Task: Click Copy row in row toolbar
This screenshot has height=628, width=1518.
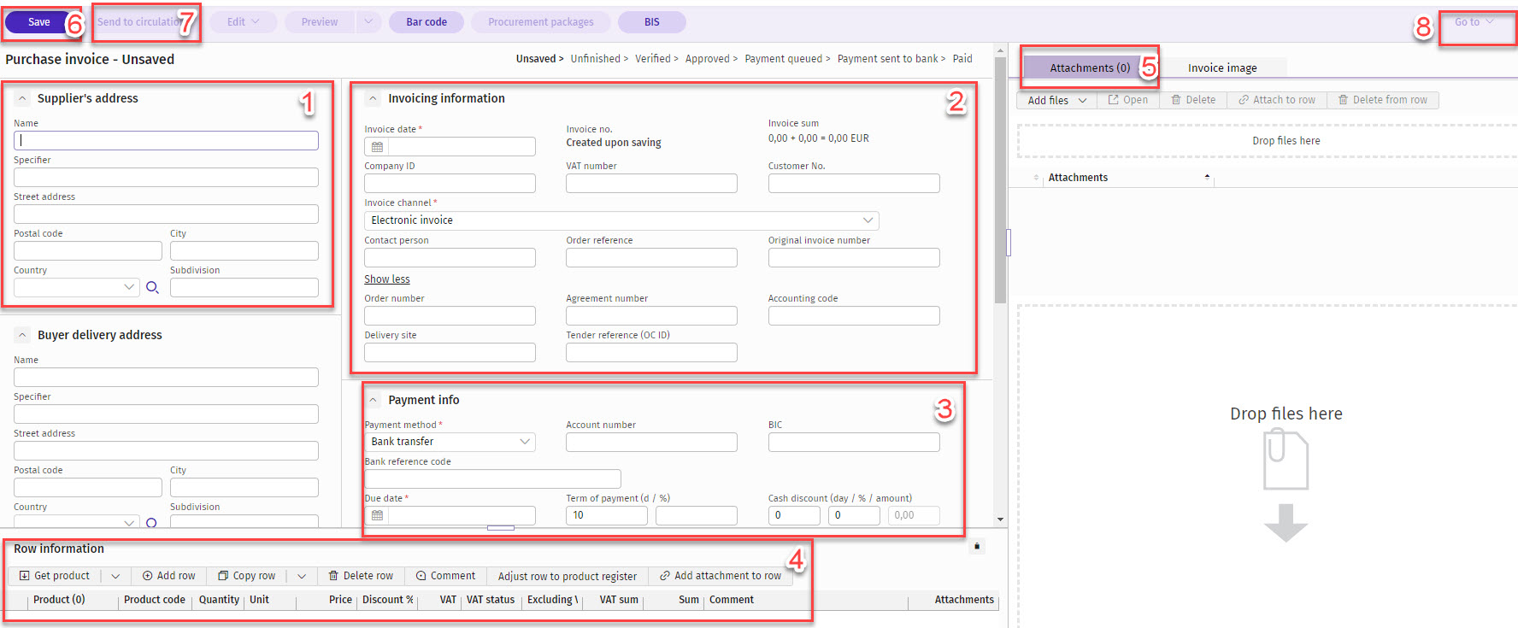Action: click(247, 576)
